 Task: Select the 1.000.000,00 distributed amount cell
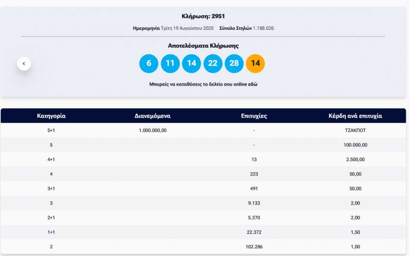152,130
